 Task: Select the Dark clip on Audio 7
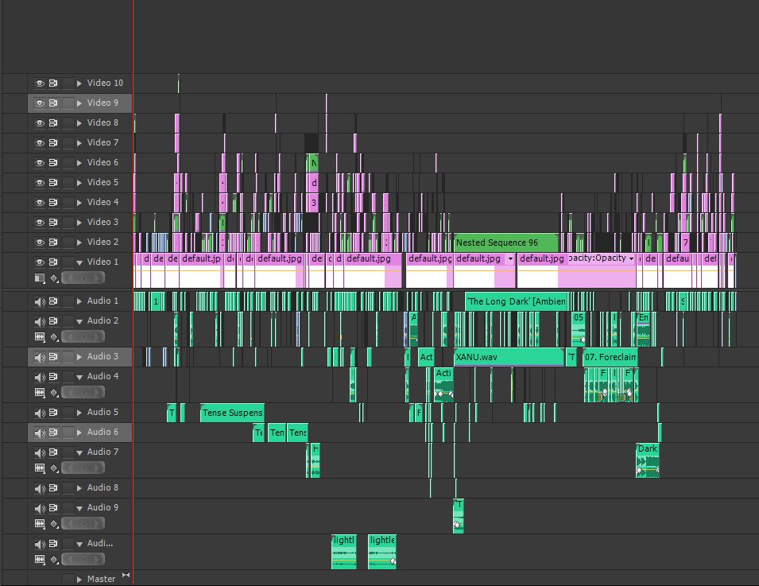click(x=647, y=460)
